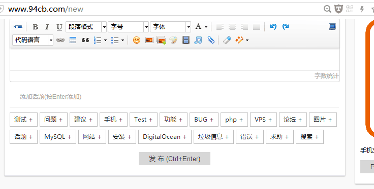Insert a blockquote
The image size is (374, 189).
(85, 40)
